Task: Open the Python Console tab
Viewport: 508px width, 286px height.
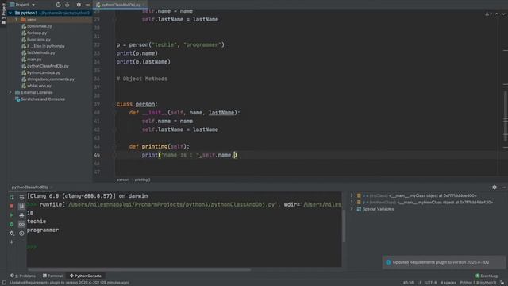Action: click(x=86, y=276)
